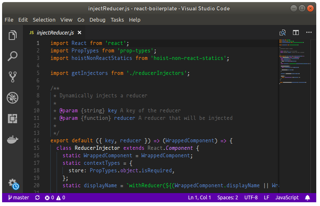Open the Manage gear icon
Viewport: 320px width, 206px height.
pos(13,184)
